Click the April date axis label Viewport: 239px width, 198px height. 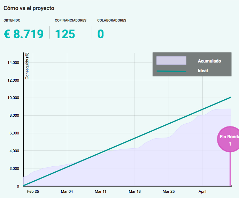pyautogui.click(x=202, y=191)
